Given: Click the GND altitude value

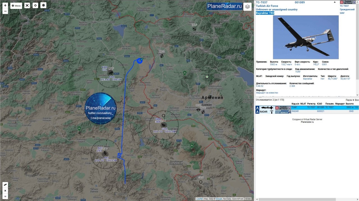Looking at the screenshot, I should pyautogui.click(x=351, y=111).
